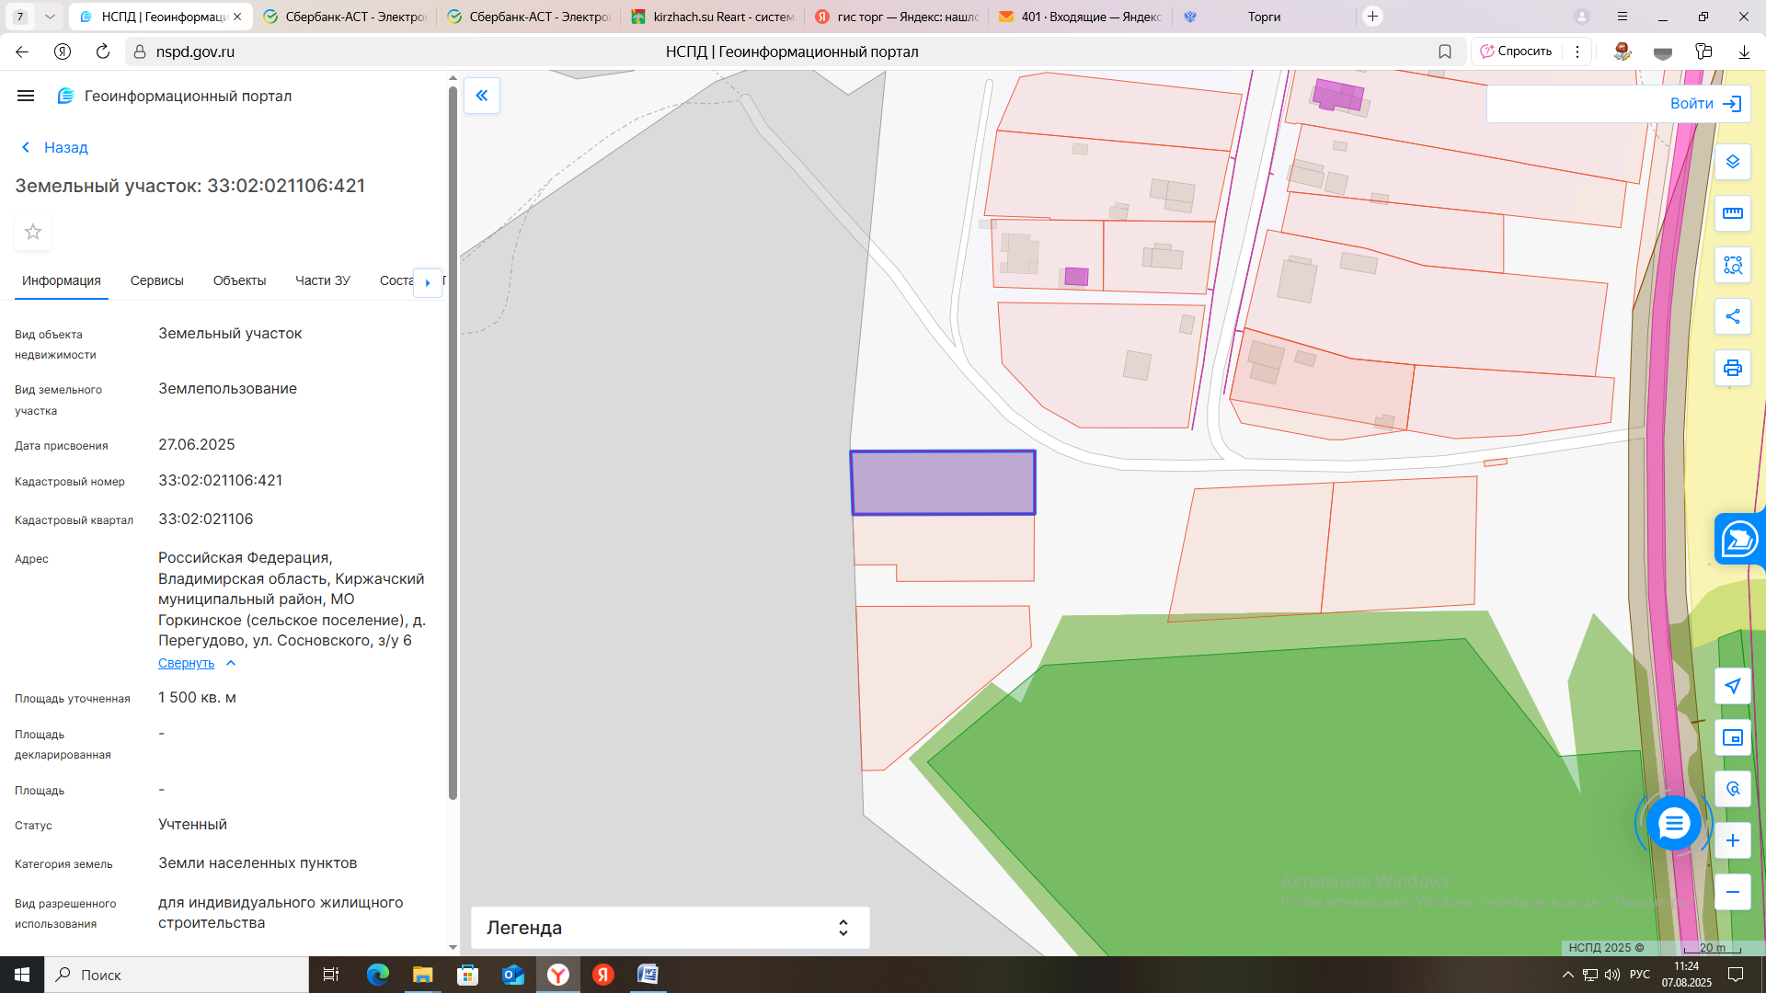Print the map with the printer icon

pos(1732,368)
